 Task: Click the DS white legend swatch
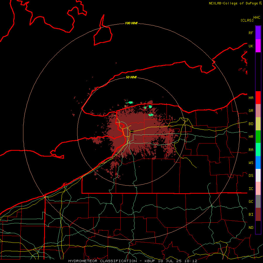coord(258,175)
